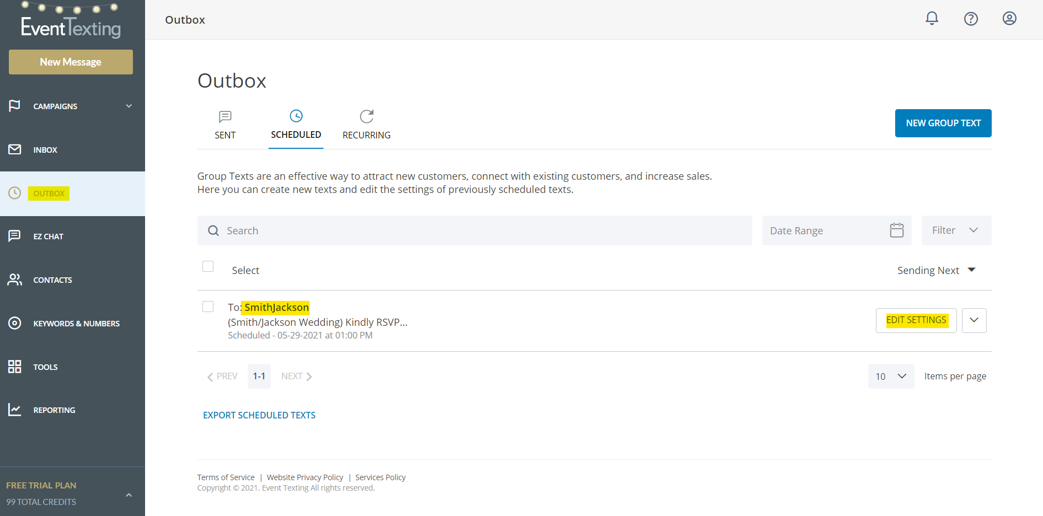This screenshot has width=1043, height=516.
Task: Click the EZ Chat message icon
Action: pos(14,236)
